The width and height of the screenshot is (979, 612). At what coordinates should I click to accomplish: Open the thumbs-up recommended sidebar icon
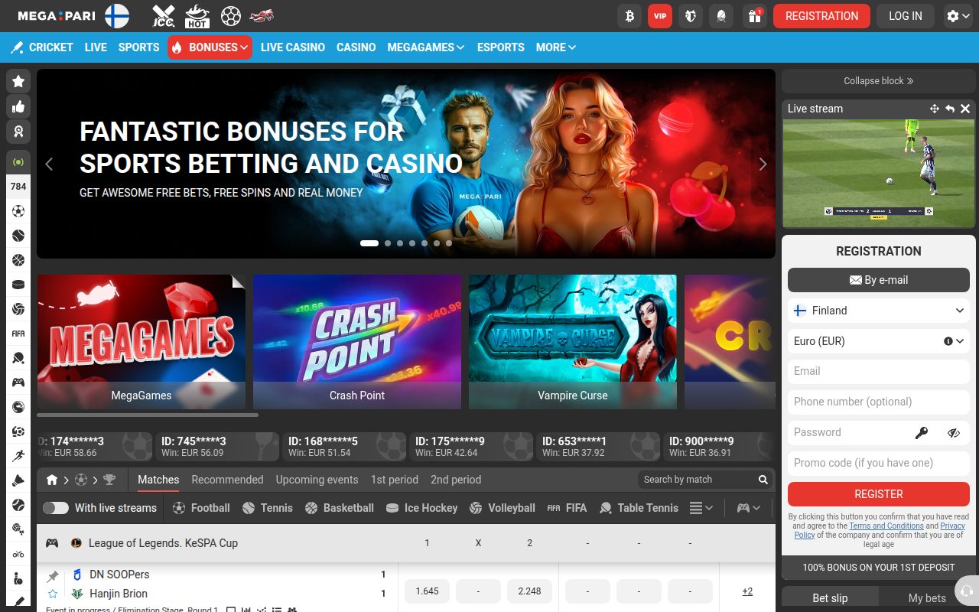[x=18, y=107]
